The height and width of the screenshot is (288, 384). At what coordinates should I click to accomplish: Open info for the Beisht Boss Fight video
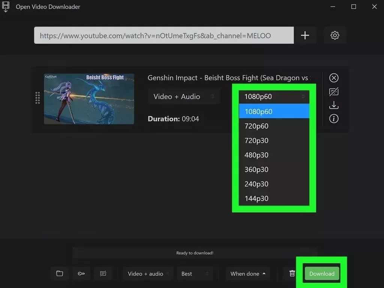pyautogui.click(x=334, y=118)
